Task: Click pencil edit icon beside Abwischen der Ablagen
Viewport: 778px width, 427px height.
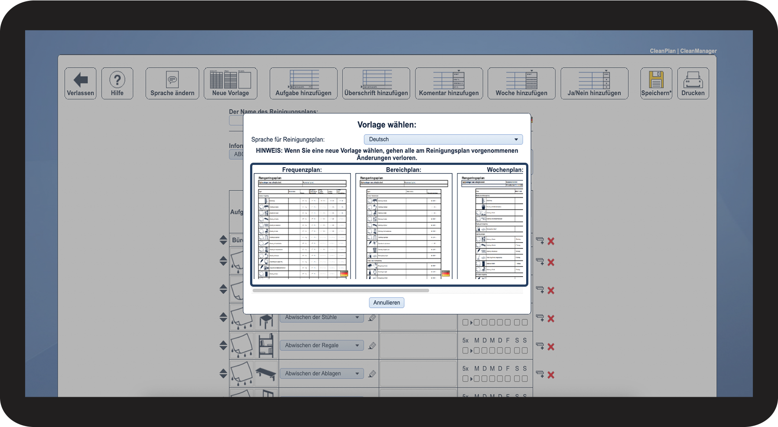Action: [x=372, y=374]
